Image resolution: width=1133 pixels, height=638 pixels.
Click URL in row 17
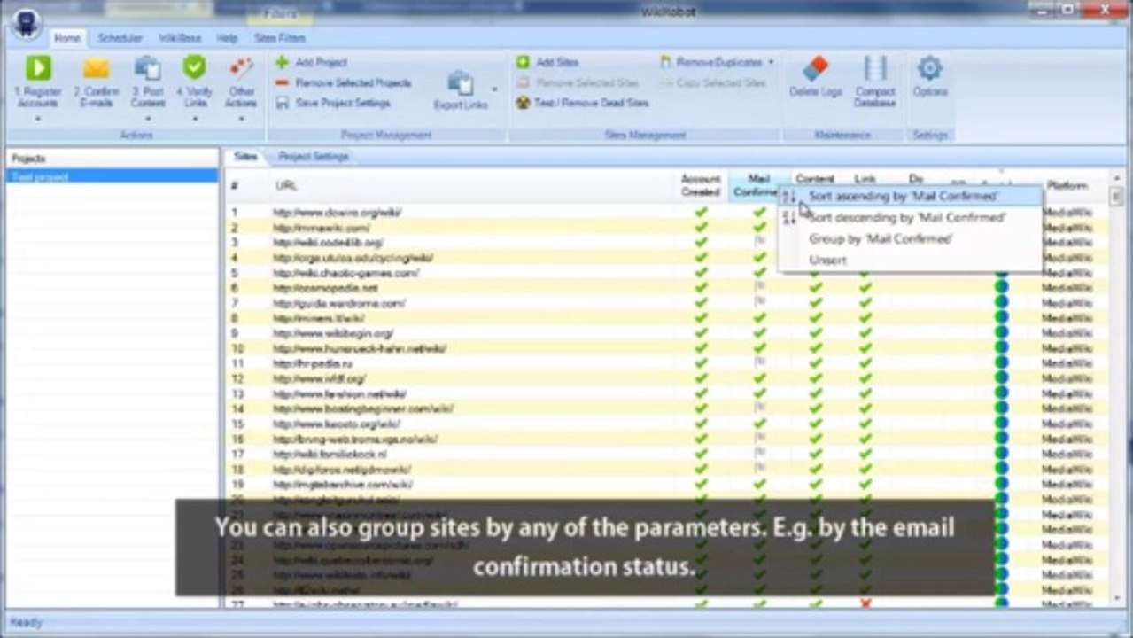click(x=330, y=454)
